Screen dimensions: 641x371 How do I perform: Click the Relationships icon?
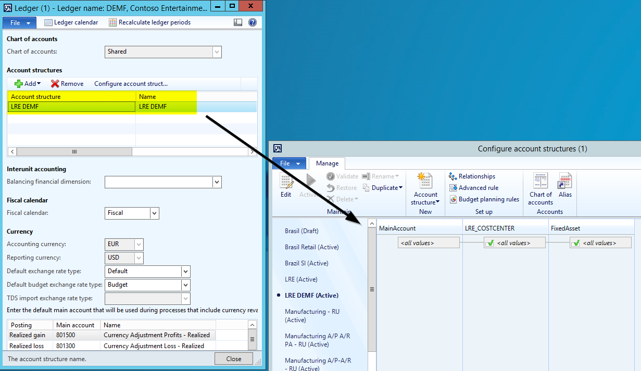tap(453, 176)
